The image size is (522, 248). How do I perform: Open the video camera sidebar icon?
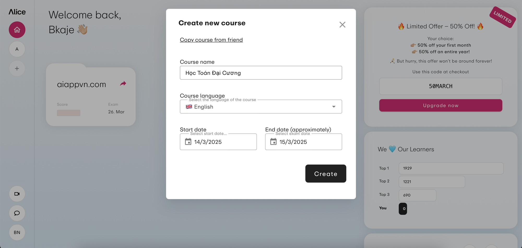point(17,194)
